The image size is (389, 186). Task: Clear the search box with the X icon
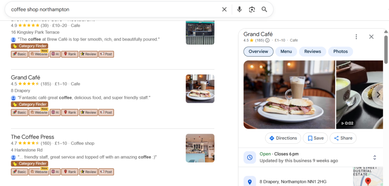224,9
